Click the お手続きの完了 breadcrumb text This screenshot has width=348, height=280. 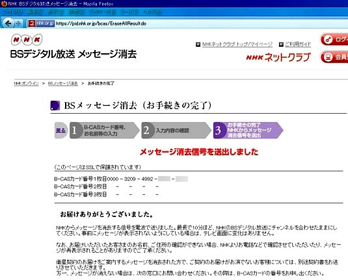pyautogui.click(x=101, y=83)
